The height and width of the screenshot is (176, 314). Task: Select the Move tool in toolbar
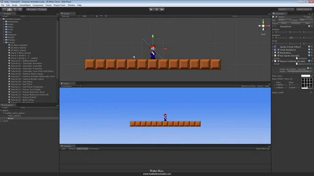point(9,9)
